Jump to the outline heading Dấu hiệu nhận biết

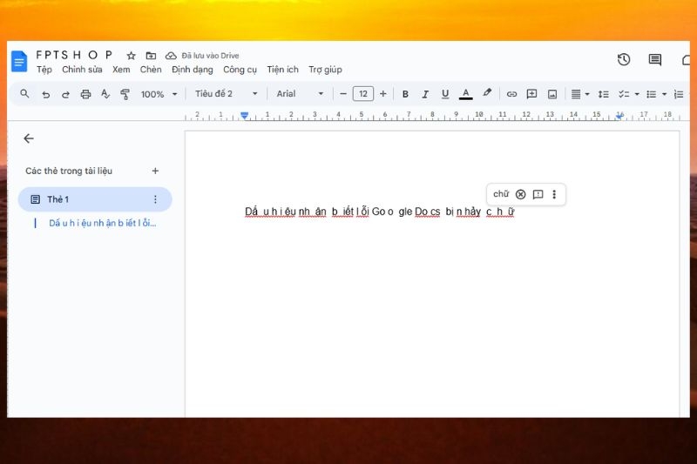coord(103,224)
